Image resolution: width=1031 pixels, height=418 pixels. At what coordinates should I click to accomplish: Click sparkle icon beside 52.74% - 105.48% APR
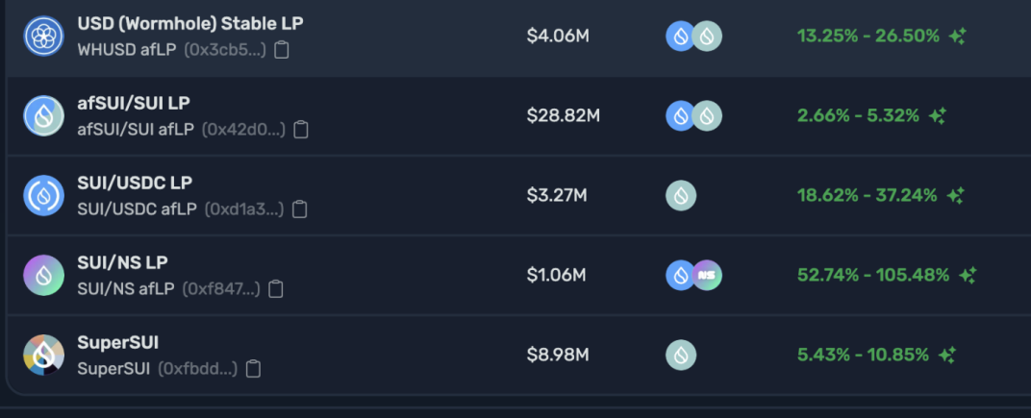coord(967,275)
